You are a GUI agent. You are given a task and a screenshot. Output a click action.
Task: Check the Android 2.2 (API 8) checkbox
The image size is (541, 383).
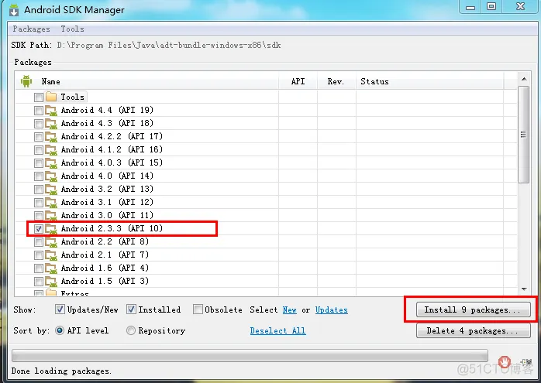tap(39, 241)
